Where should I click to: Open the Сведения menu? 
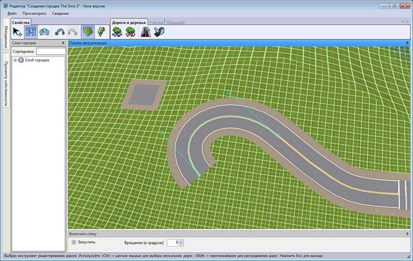pyautogui.click(x=61, y=13)
